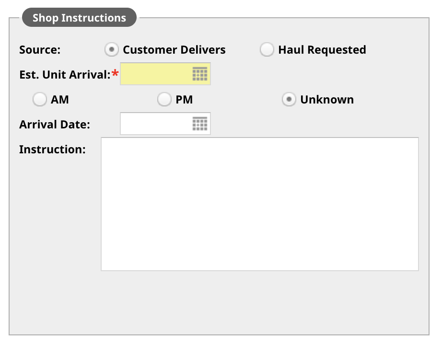Image resolution: width=442 pixels, height=344 pixels.
Task: Select the AM radio button
Action: (39, 100)
